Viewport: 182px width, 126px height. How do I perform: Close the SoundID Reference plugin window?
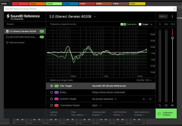(175, 9)
